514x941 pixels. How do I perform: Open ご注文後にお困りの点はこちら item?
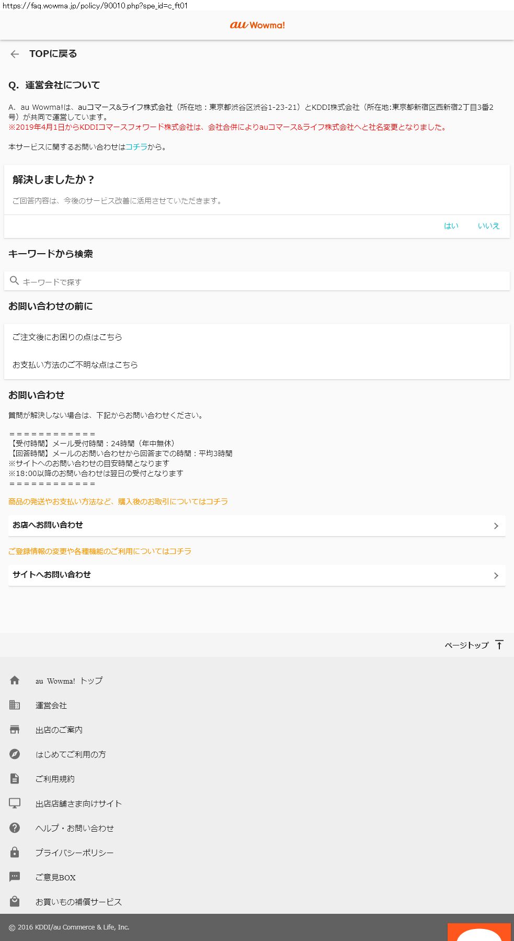pyautogui.click(x=67, y=337)
